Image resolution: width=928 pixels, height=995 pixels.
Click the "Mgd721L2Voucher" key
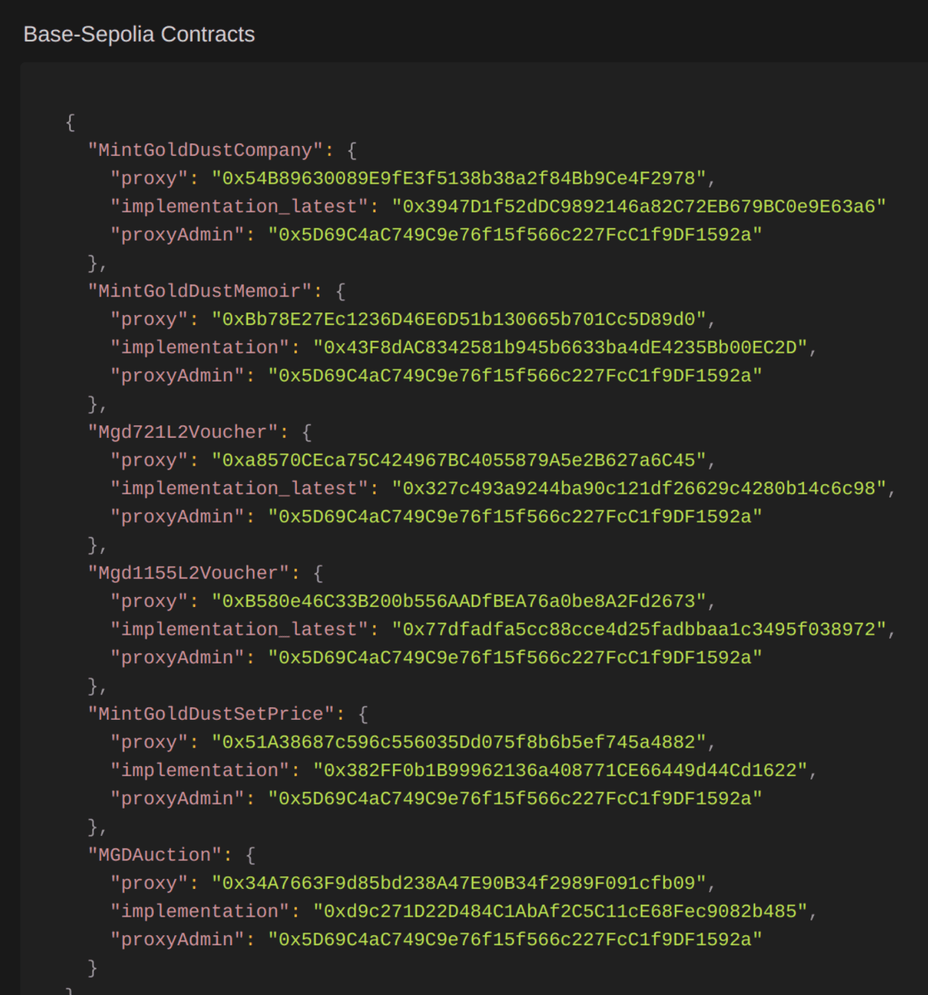(183, 432)
